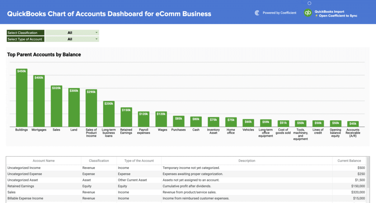Click the Type of the Account column header
This screenshot has height=203, width=376.
(x=139, y=161)
